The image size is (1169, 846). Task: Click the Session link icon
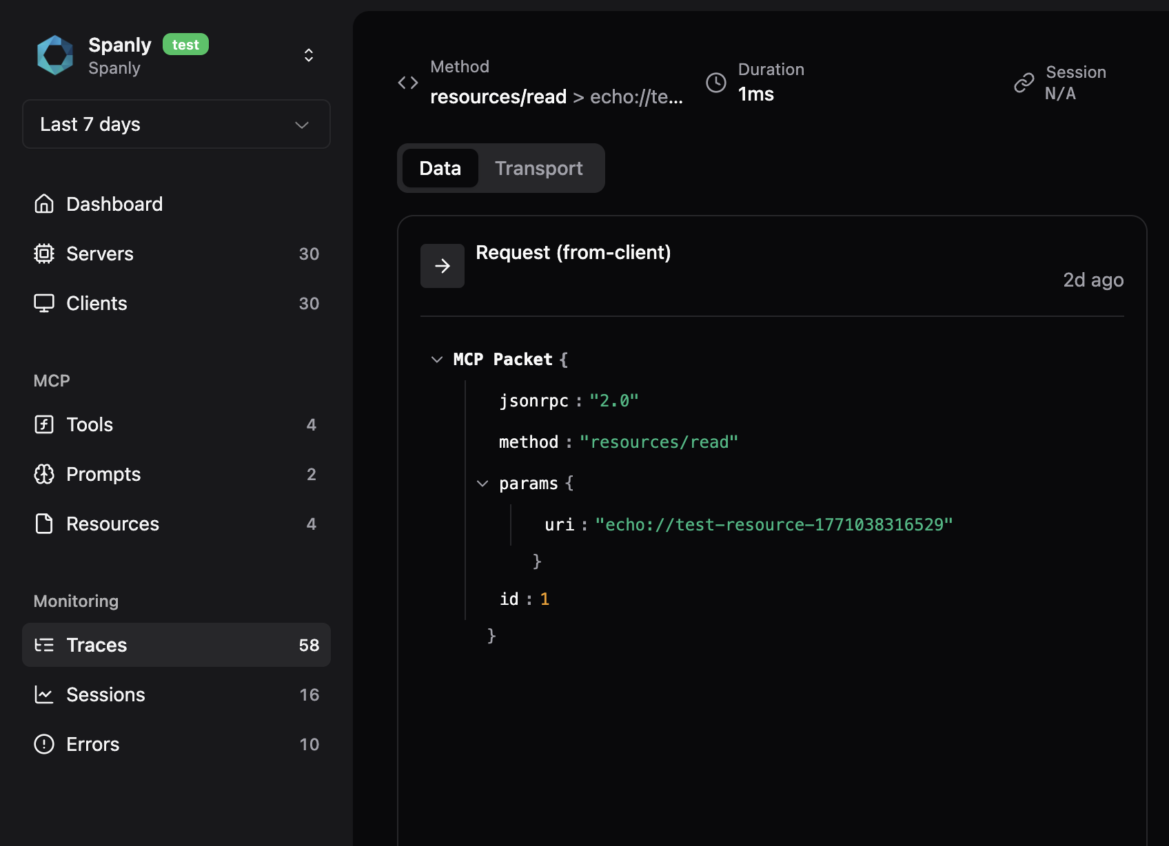(x=1024, y=83)
